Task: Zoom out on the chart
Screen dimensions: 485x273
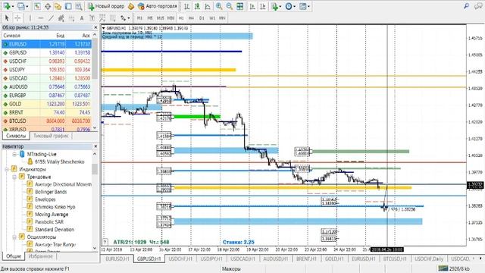Action: click(229, 6)
